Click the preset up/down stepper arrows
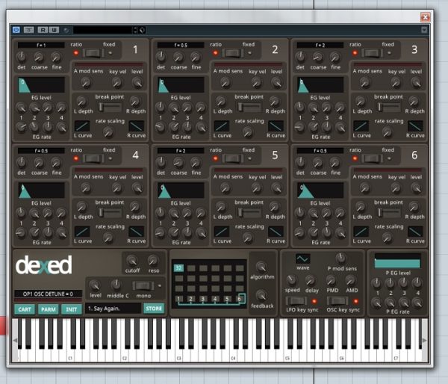Screen dimensions: 448x384 135,30
